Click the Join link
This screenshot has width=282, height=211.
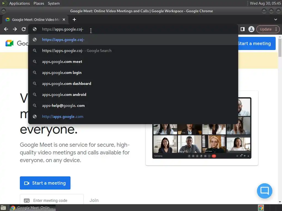coord(94,200)
